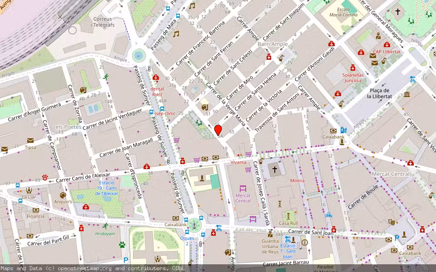Click the red location pin marker

pyautogui.click(x=218, y=130)
